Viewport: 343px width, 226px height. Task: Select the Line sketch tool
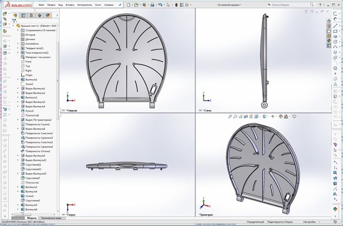click(335, 26)
